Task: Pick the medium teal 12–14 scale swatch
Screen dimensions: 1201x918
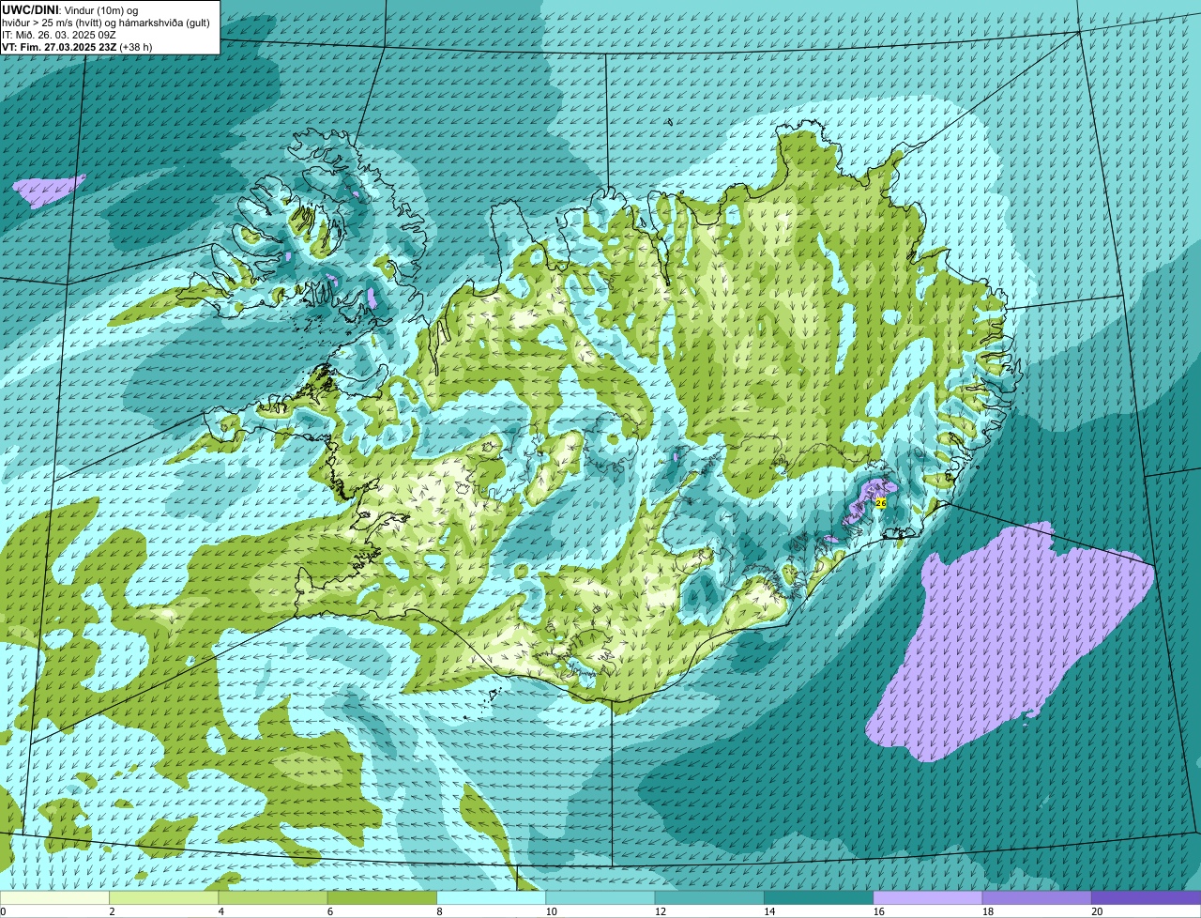Action: click(x=709, y=897)
